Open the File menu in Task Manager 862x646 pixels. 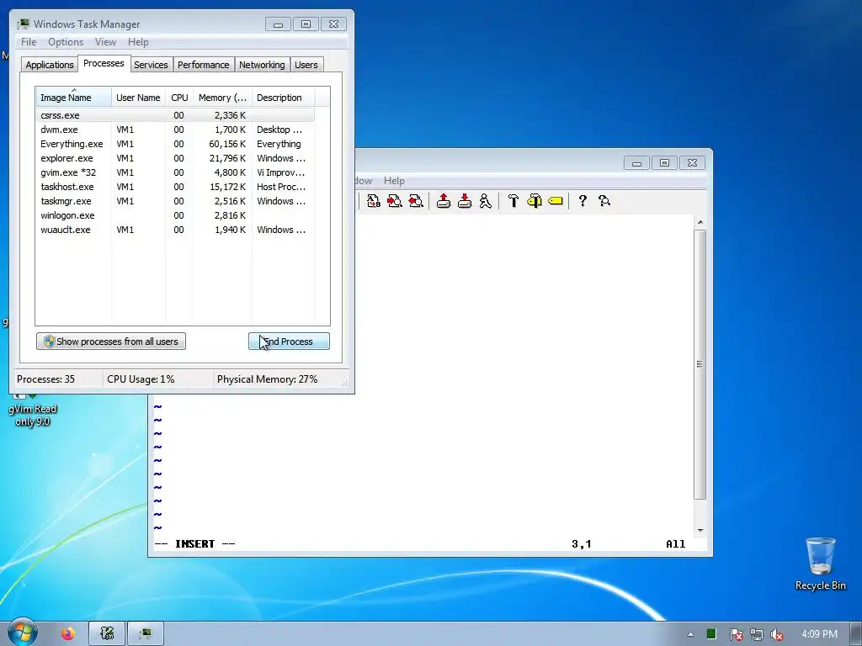click(x=29, y=42)
